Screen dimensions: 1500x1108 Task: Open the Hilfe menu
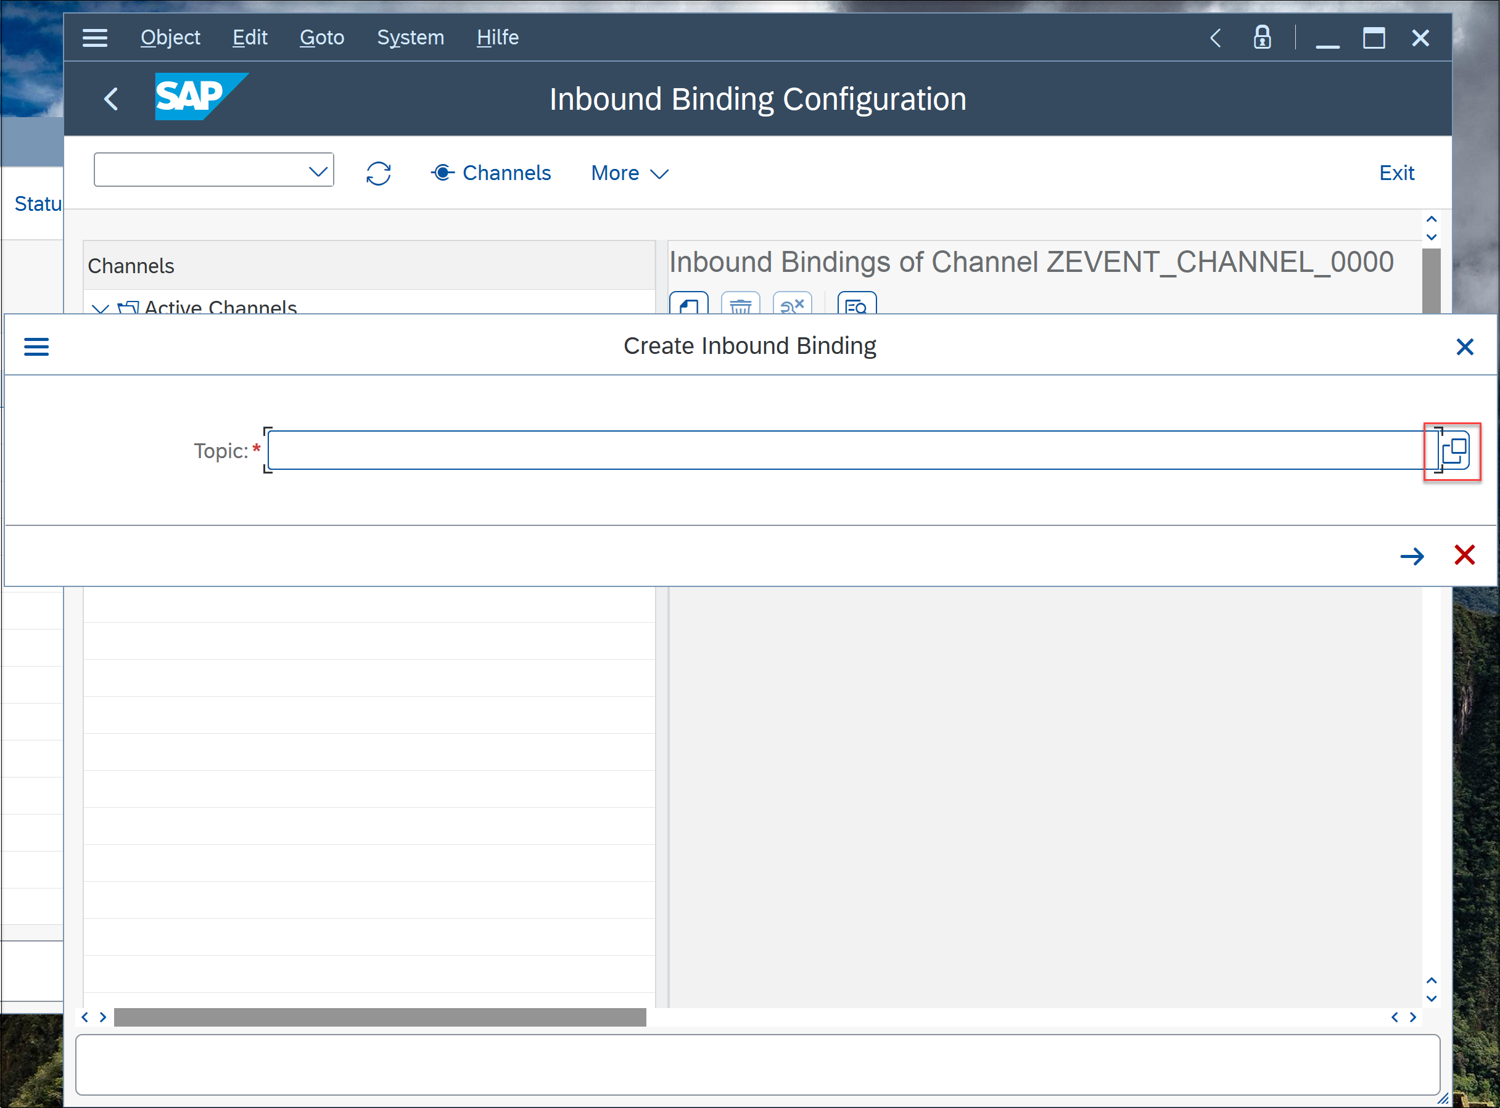pos(498,38)
